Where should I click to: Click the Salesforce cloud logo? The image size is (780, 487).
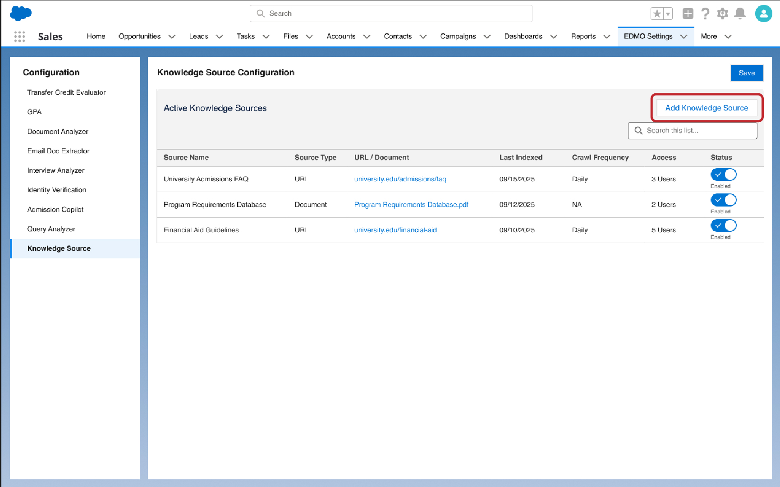21,13
